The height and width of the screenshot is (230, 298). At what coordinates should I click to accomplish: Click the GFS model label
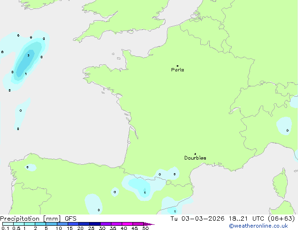pos(71,219)
